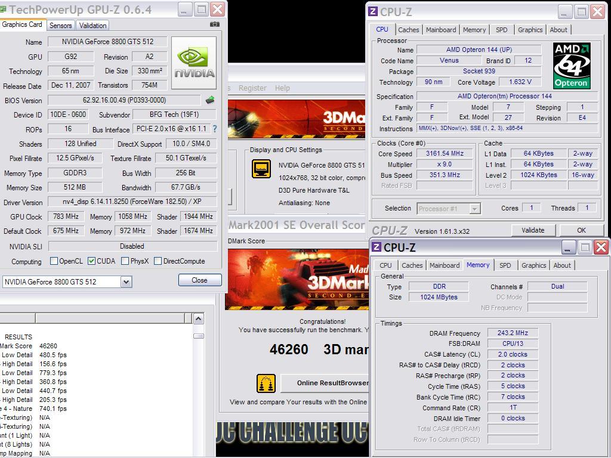
Task: Open Graphics tab in upper CPU-Z
Action: [530, 30]
